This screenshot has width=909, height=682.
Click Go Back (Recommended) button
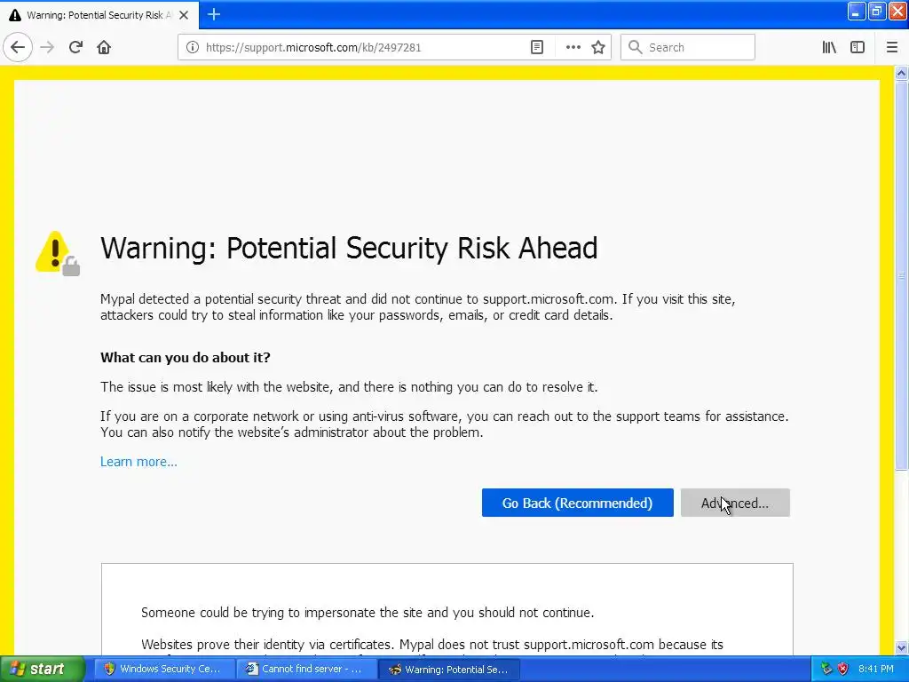pyautogui.click(x=577, y=503)
